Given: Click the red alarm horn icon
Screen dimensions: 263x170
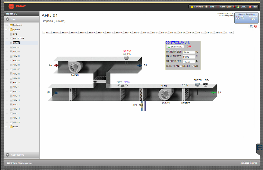Looking at the screenshot, I should pos(234,7).
